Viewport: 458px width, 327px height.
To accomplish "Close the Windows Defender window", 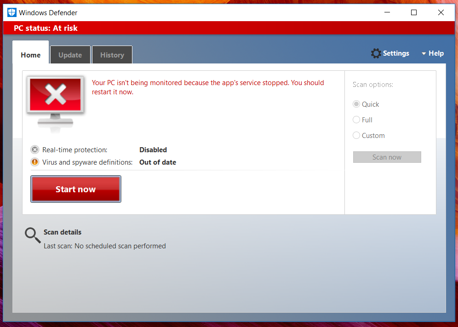I will point(441,12).
